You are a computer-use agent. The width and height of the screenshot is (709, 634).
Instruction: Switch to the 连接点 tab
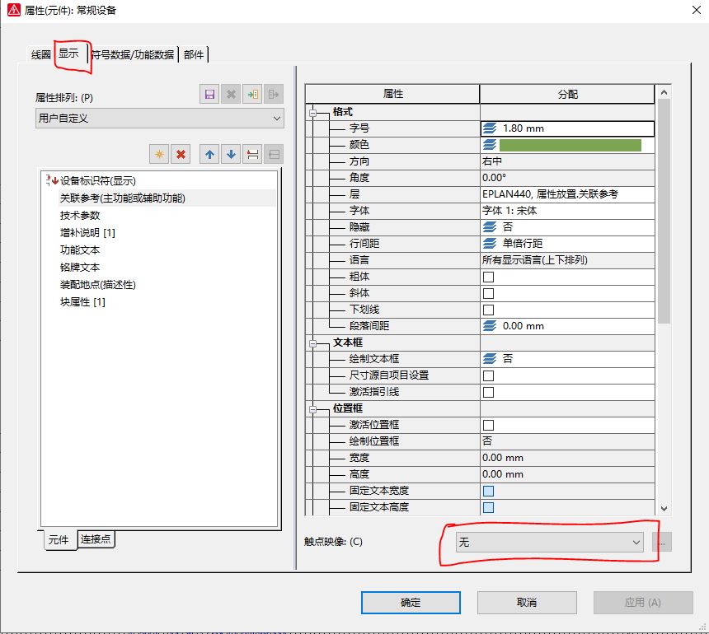tap(96, 539)
